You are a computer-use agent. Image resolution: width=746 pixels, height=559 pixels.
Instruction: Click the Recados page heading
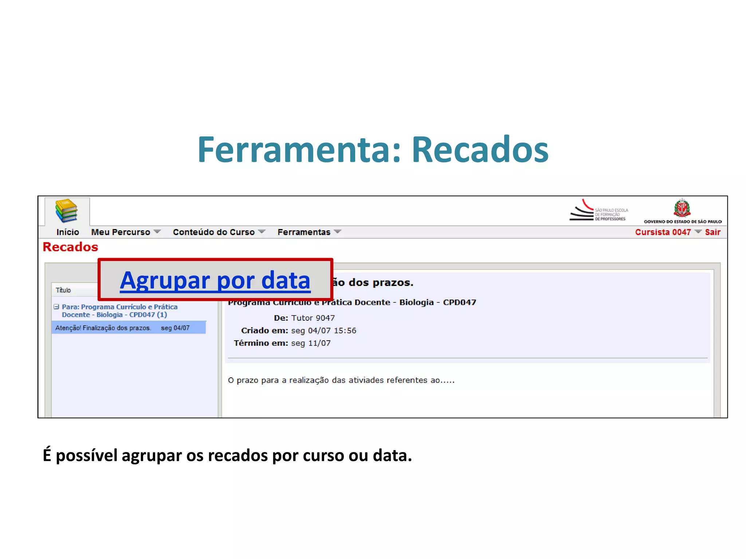(x=70, y=247)
